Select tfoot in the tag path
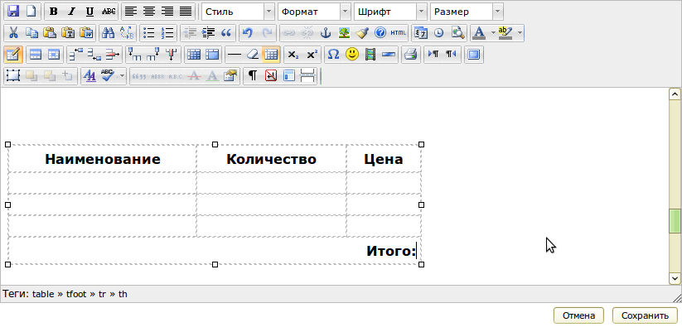Viewport: 682px width, 332px height. (x=75, y=294)
